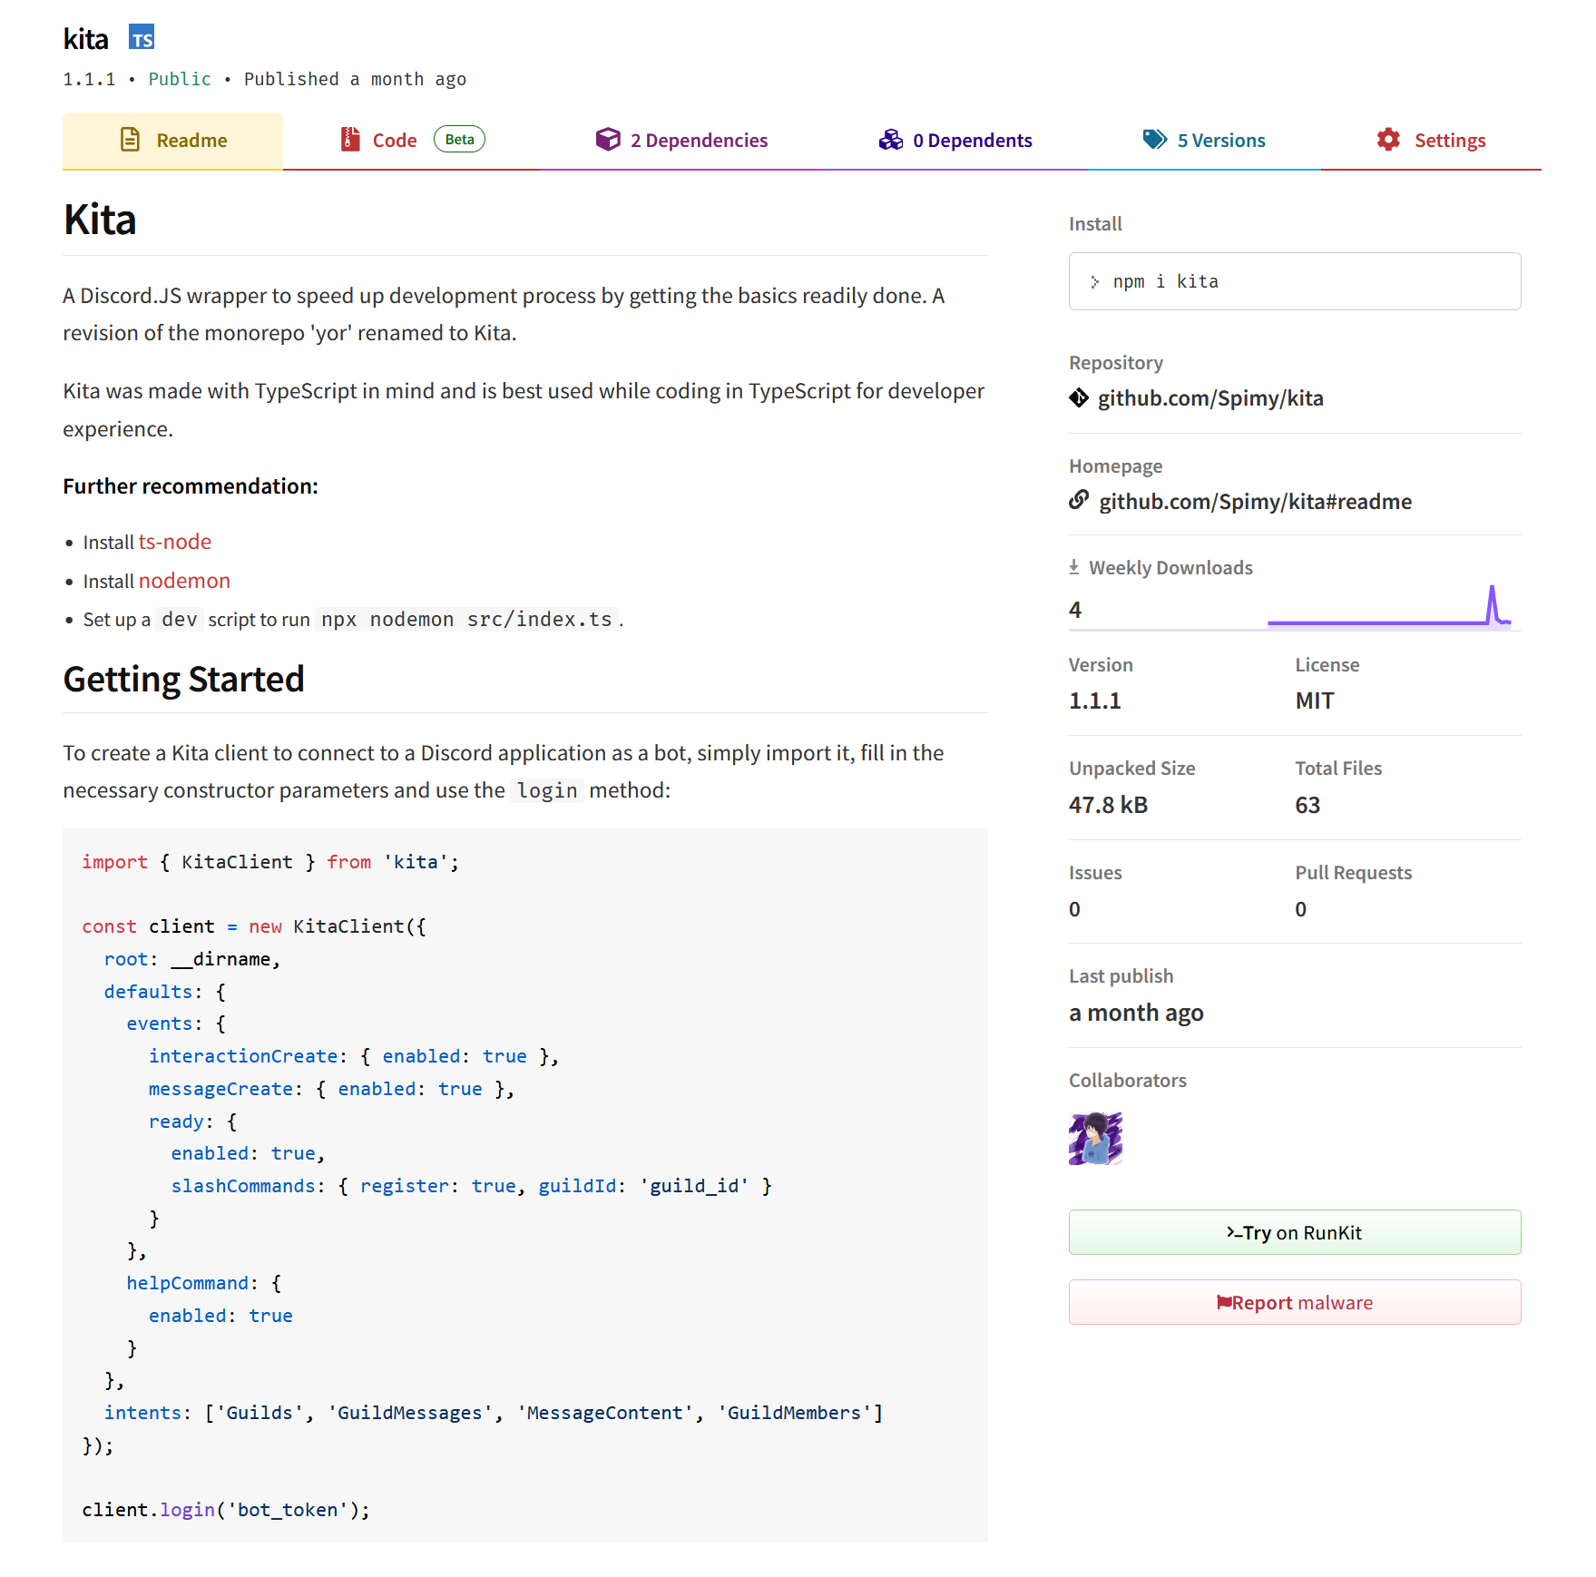The width and height of the screenshot is (1596, 1577).
Task: Click the Dependencies cube icon
Action: [x=608, y=140]
